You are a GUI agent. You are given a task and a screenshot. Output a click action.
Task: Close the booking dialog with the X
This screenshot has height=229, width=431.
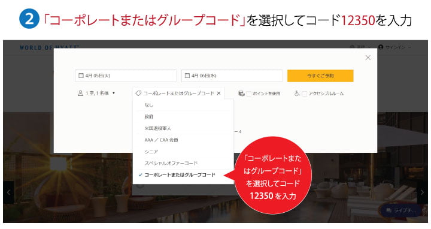(x=368, y=58)
